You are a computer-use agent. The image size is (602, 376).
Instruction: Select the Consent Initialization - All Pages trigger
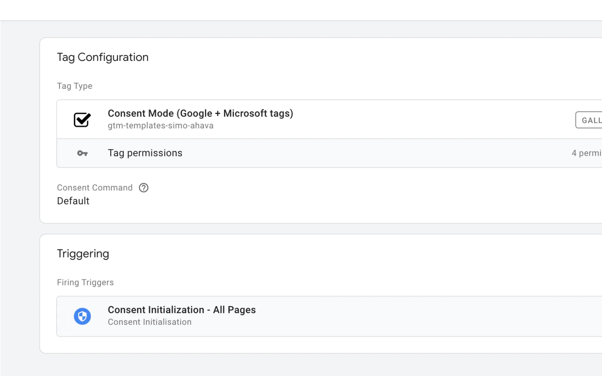click(329, 316)
